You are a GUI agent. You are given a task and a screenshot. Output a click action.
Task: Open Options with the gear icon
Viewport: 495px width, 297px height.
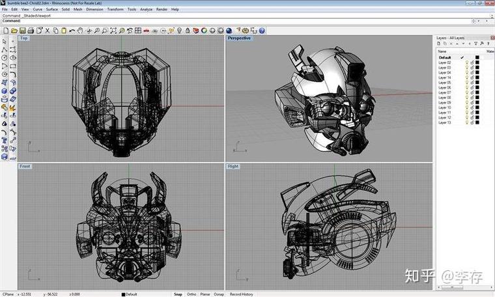click(246, 31)
